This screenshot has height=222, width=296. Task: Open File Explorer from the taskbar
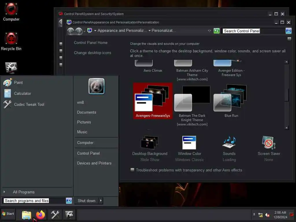[26, 215]
